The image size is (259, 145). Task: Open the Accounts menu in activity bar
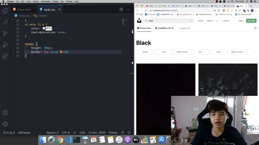[x=5, y=113]
